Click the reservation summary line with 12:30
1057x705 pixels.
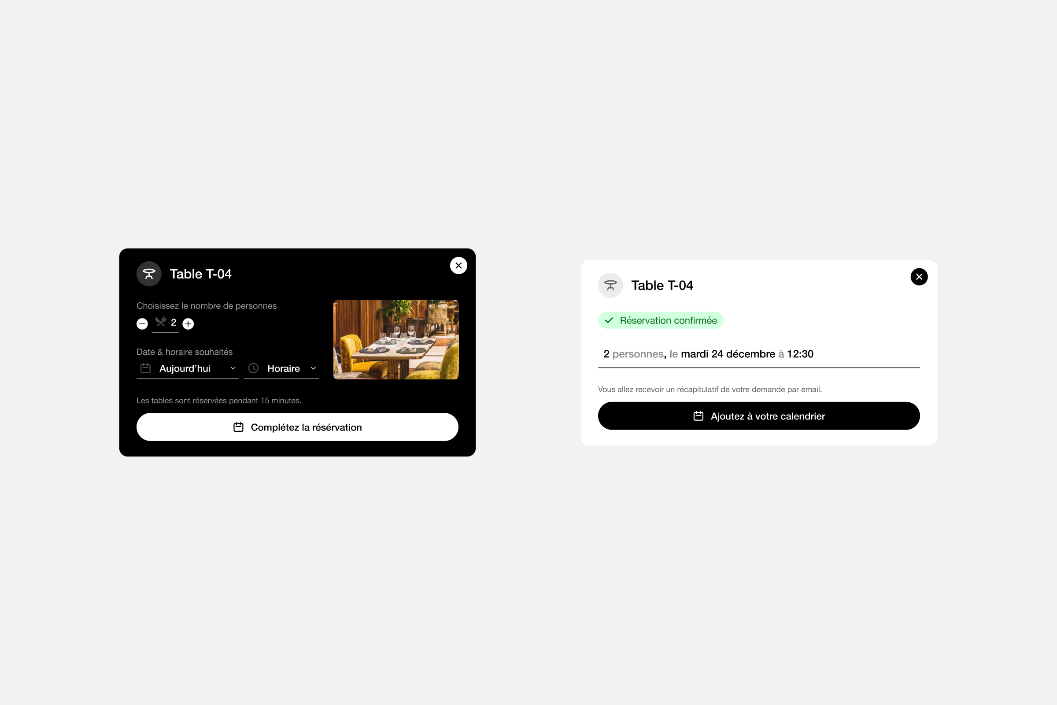point(758,354)
